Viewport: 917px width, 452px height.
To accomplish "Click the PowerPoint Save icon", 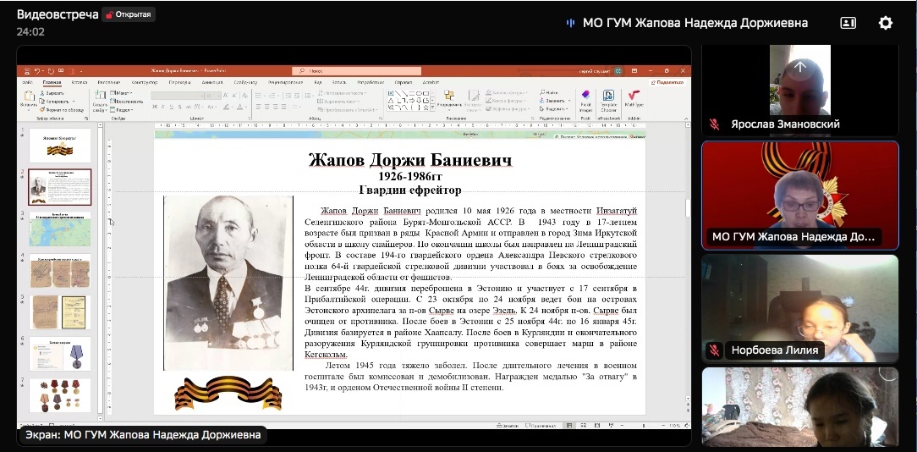I will click(27, 71).
